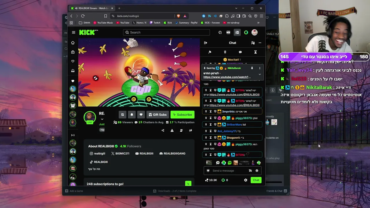Delete the 3mpvthic chat message
The width and height of the screenshot is (370, 208).
pos(206,112)
